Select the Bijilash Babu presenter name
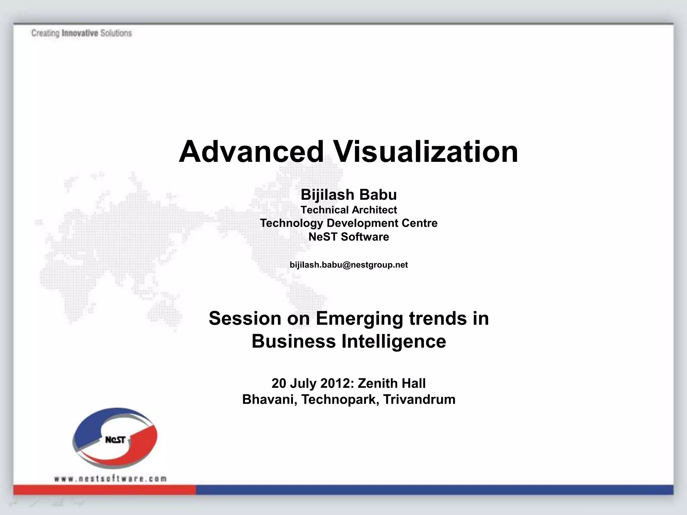This screenshot has height=515, width=687. [349, 194]
